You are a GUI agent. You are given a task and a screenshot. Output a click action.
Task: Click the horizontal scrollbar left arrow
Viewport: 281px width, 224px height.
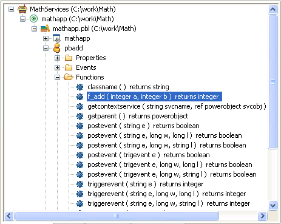click(9, 216)
